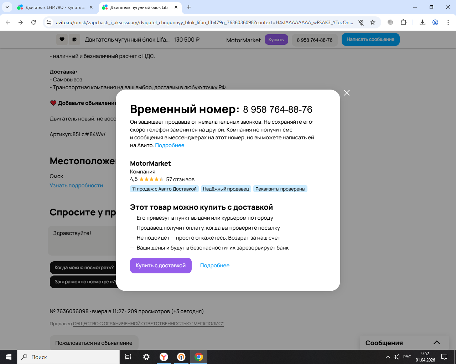Click the Реквизиты проверены badge
Screen dimensions: 456x364
pyautogui.click(x=280, y=189)
